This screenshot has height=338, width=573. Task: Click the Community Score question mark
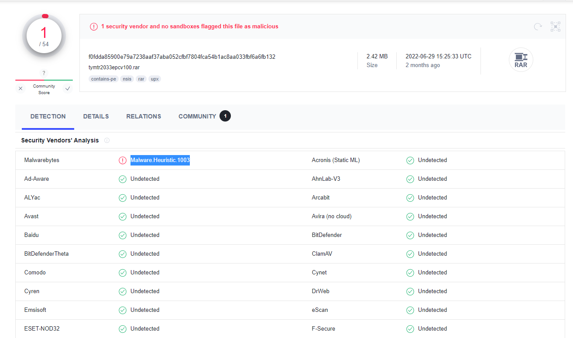coord(44,73)
